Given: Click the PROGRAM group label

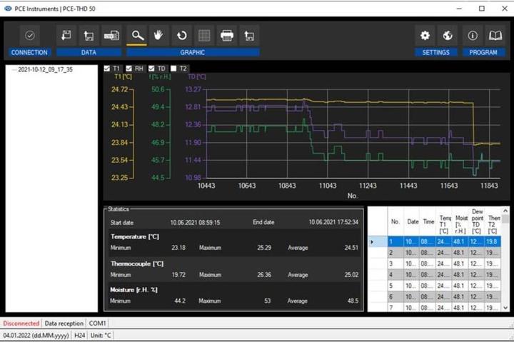Looking at the screenshot, I should (483, 52).
